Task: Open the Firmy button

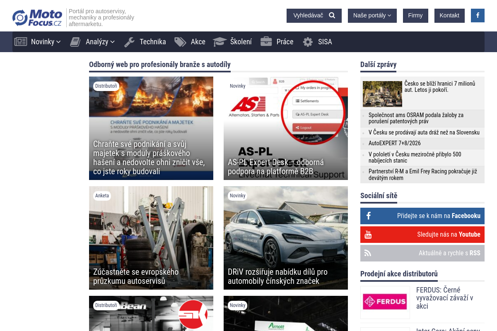Action: 415,15
